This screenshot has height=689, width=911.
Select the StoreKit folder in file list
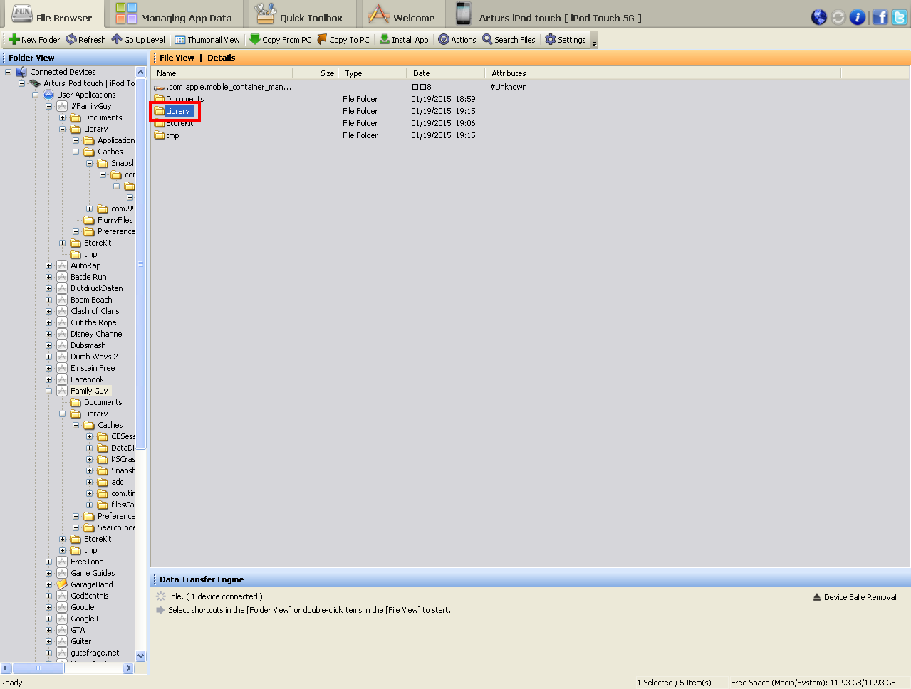(x=175, y=123)
